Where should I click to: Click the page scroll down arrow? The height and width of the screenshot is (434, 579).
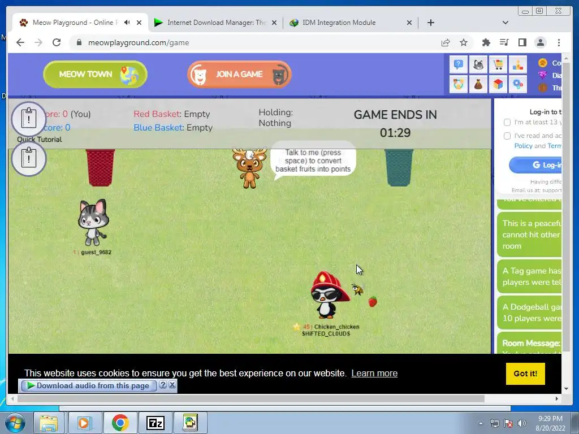pos(566,389)
